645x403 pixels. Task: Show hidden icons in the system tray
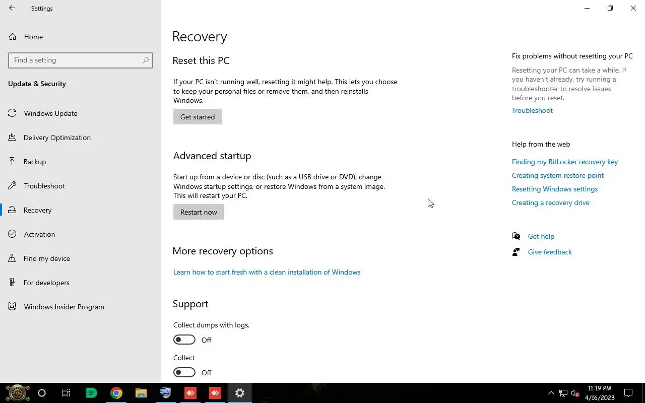click(x=551, y=393)
